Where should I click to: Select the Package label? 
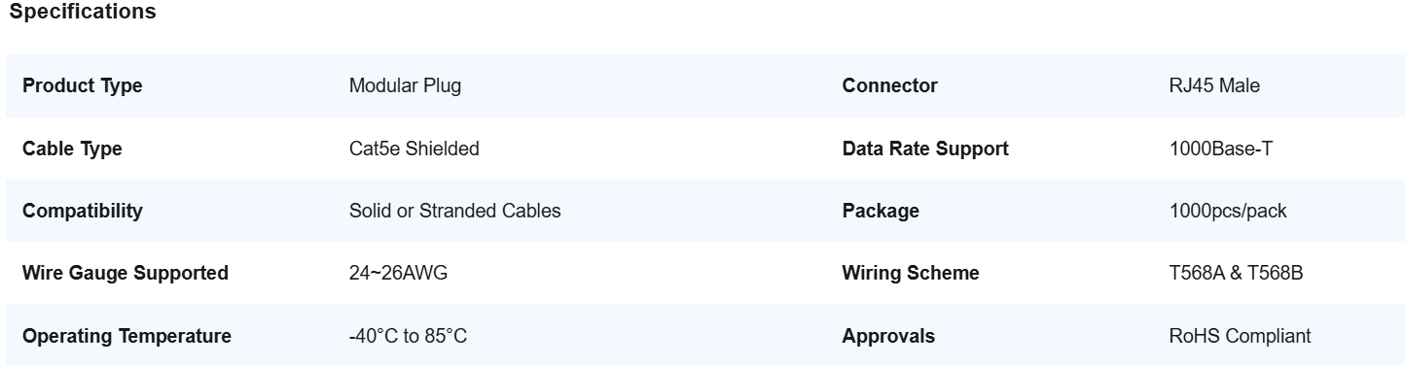(x=881, y=211)
